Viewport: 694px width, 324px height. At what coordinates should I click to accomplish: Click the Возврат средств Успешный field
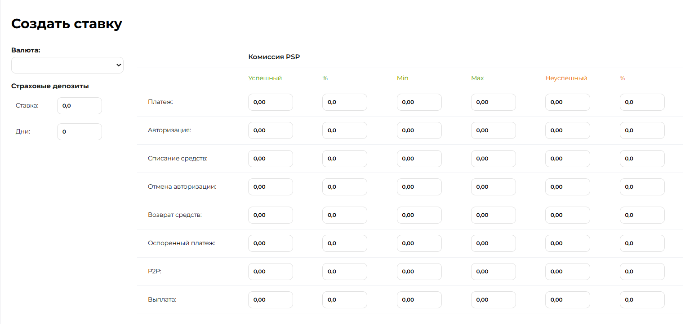(270, 215)
